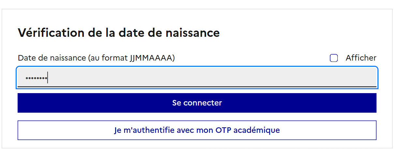This screenshot has height=155, width=399.
Task: Tick the Afficher checkbox
Action: tap(333, 58)
